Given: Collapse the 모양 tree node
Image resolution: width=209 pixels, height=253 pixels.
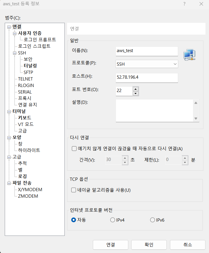Looking at the screenshot, I should click(9, 138).
